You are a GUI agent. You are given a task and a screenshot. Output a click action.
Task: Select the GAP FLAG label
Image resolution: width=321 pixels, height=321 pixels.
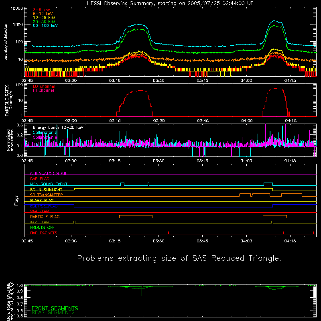coord(39,179)
